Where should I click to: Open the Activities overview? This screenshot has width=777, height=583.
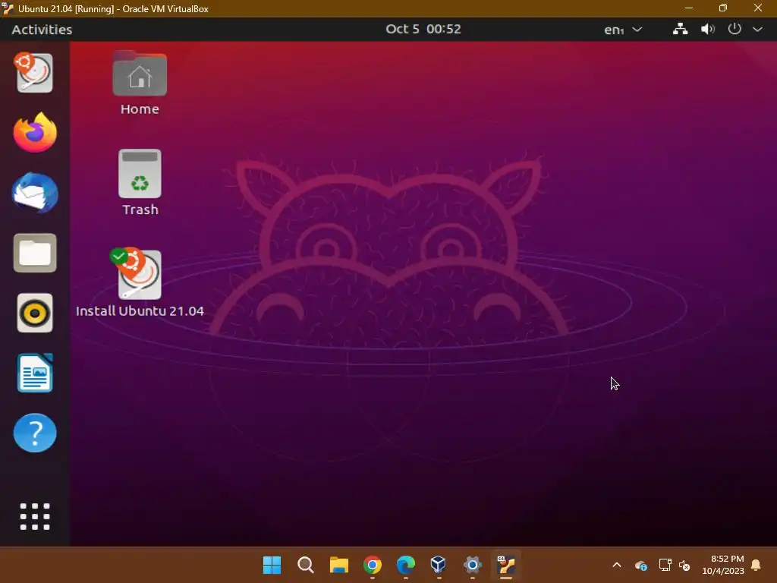tap(42, 30)
